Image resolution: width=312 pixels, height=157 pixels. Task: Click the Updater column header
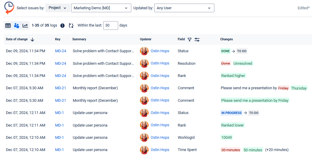146,39
